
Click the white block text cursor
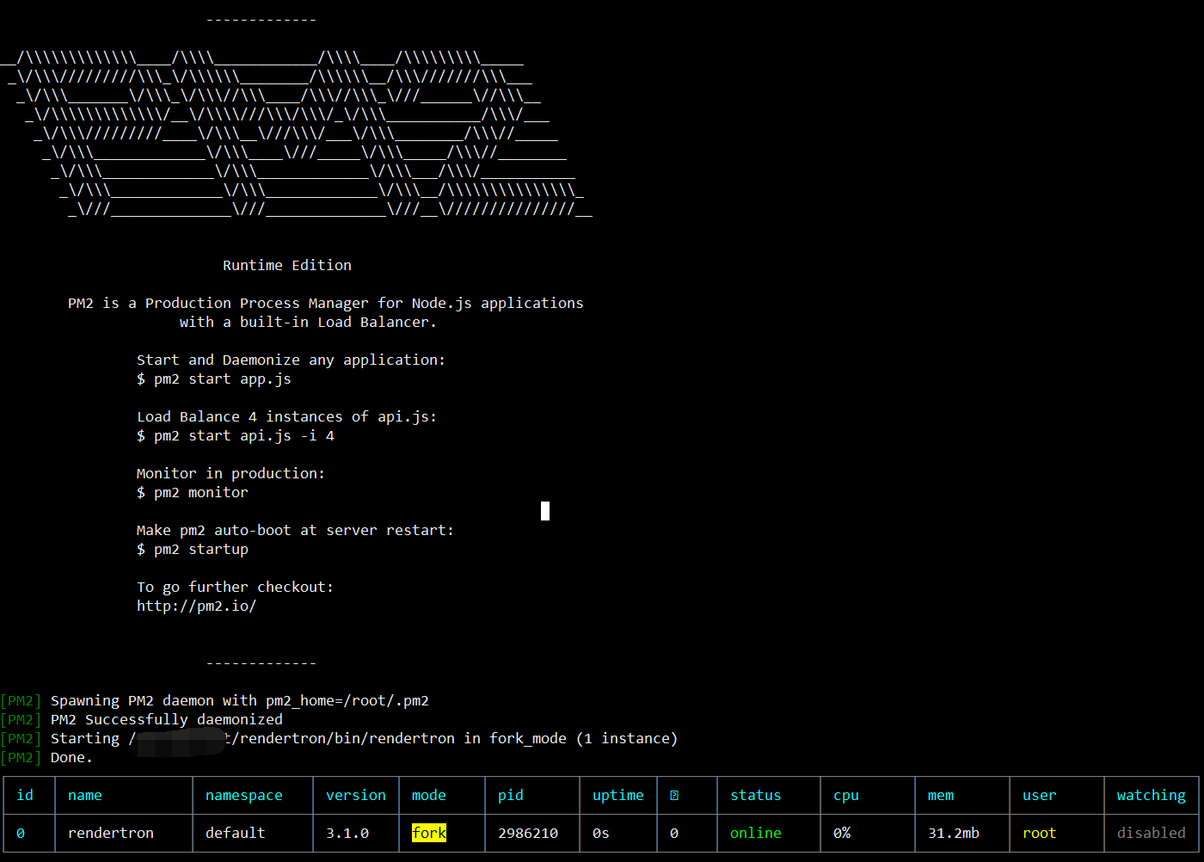[545, 511]
